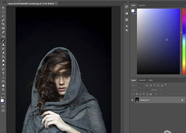
Task: Select the Paint Bucket tool
Action: (x=3, y=57)
